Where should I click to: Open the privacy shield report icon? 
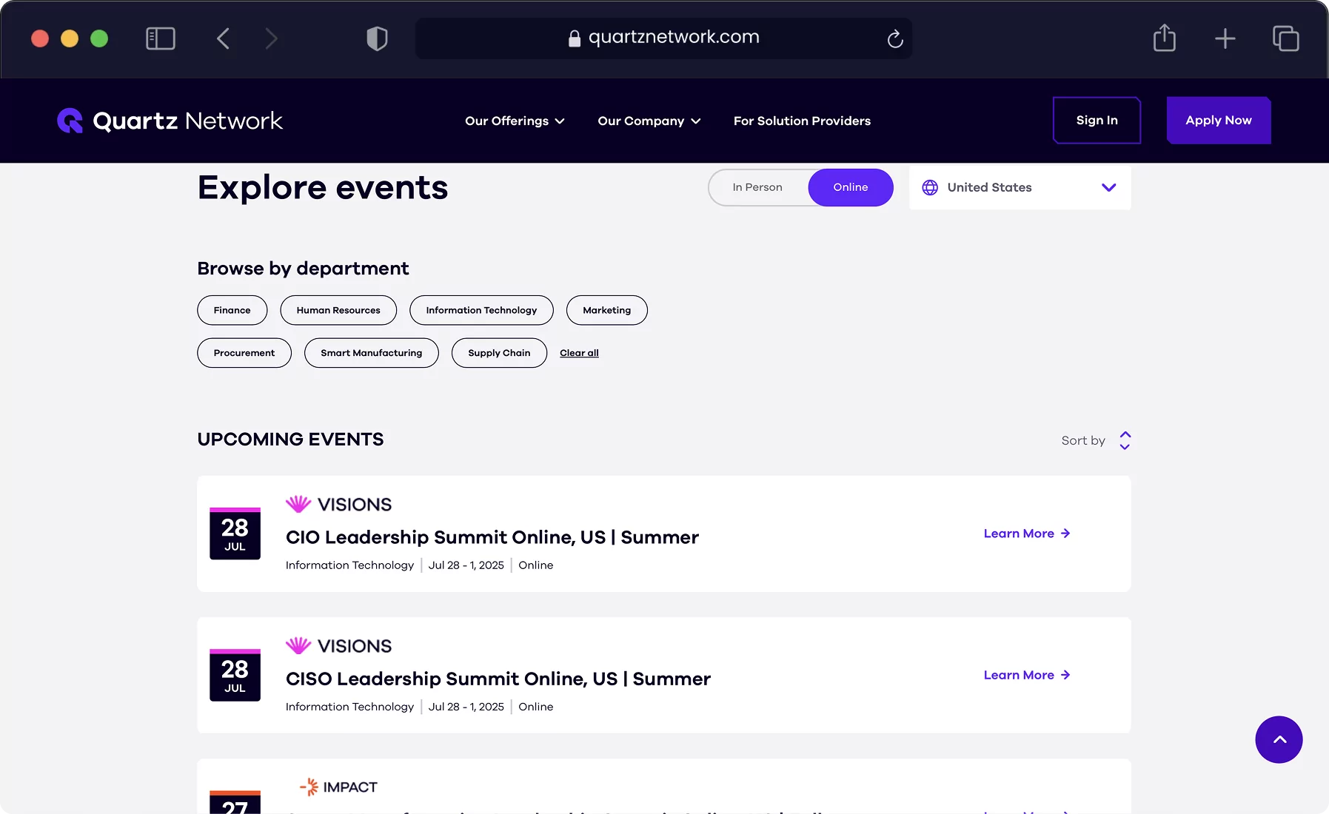pyautogui.click(x=377, y=38)
